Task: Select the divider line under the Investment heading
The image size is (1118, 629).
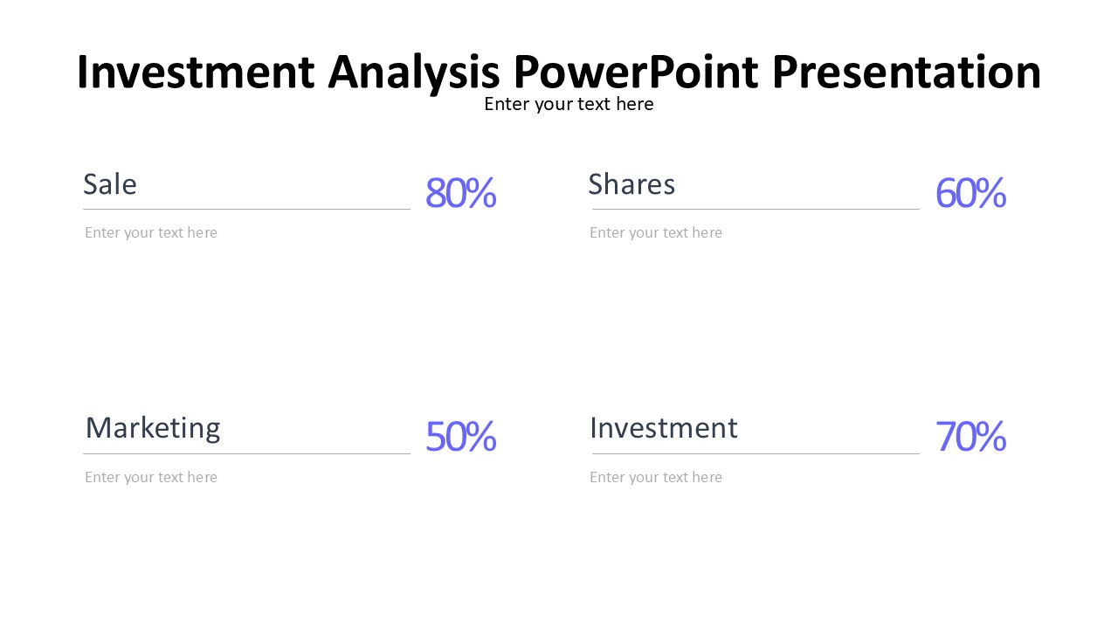Action: pyautogui.click(x=756, y=454)
